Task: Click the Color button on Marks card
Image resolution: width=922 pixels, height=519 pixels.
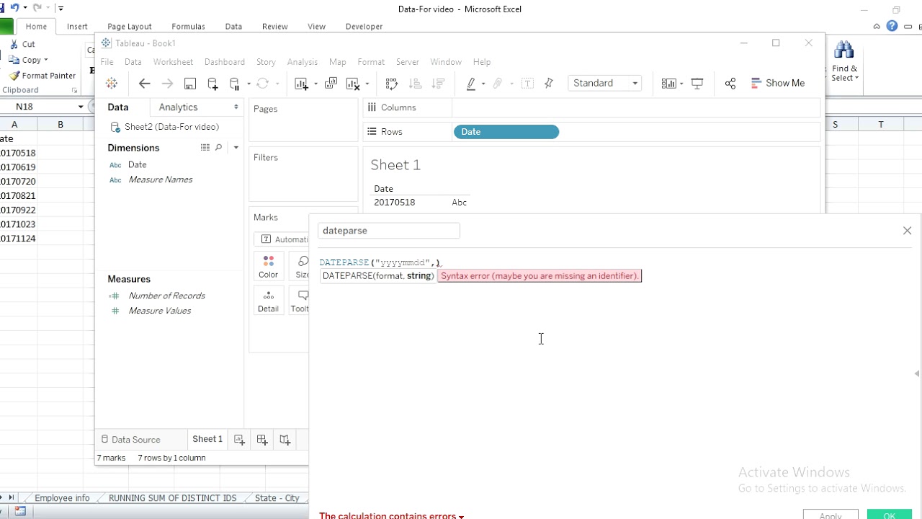Action: click(x=268, y=266)
